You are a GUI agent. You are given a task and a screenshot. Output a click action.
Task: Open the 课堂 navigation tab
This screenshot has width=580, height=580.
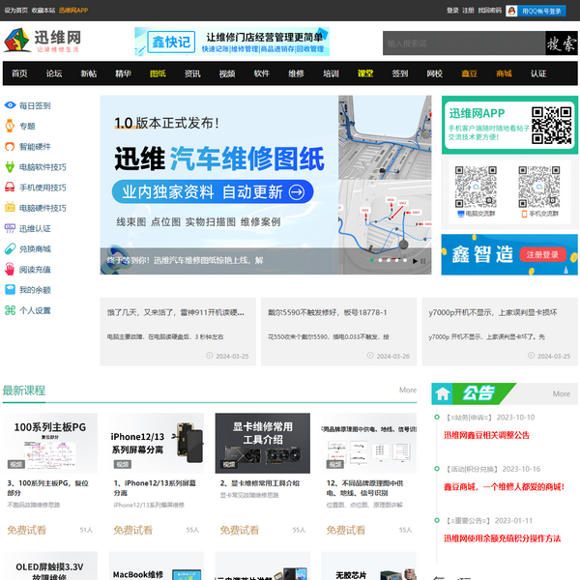pos(365,73)
